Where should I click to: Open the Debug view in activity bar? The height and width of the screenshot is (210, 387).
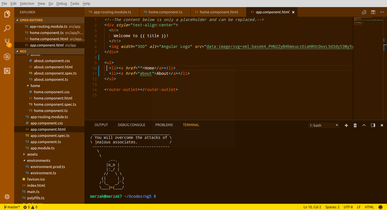coord(7,57)
